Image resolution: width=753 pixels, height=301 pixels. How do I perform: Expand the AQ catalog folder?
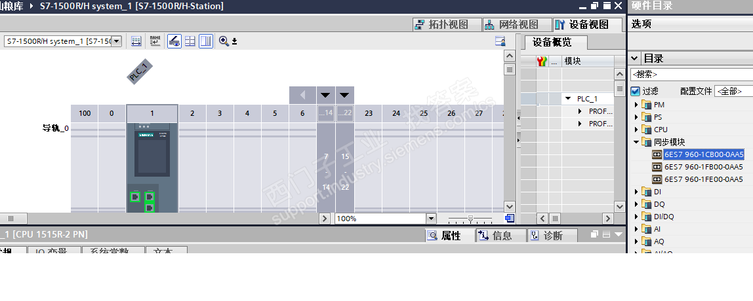click(x=636, y=241)
